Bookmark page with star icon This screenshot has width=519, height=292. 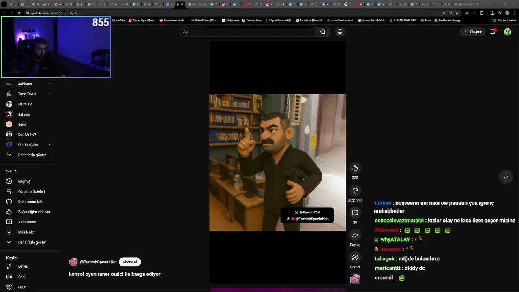pos(457,13)
